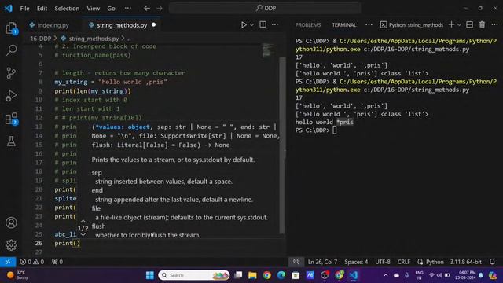Open the View menu
Viewport: 503px width, 283px height.
click(93, 9)
